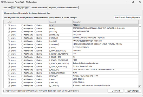Close the File Functions window
Screen dimensions: 143x97
[x=140, y=2]
